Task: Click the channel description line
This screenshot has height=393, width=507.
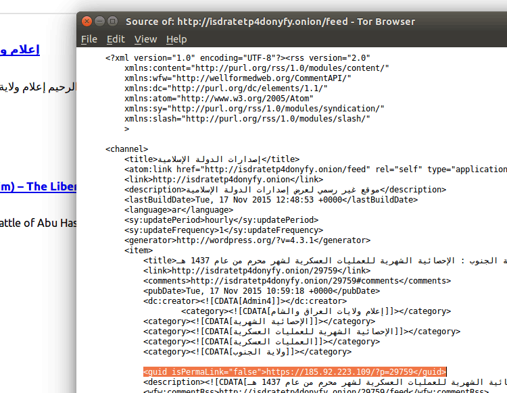Action: pos(285,190)
